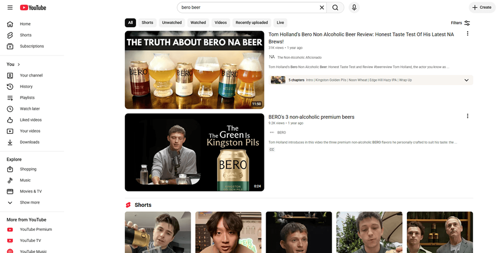
Task: Select the Videos filter chip
Action: [x=221, y=23]
